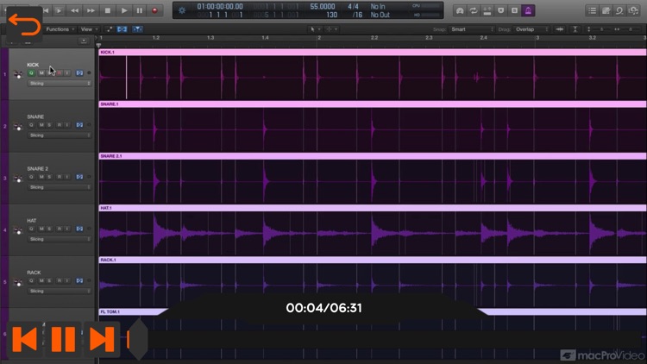Click the Replace mode icon
The height and width of the screenshot is (364, 647).
(x=487, y=10)
